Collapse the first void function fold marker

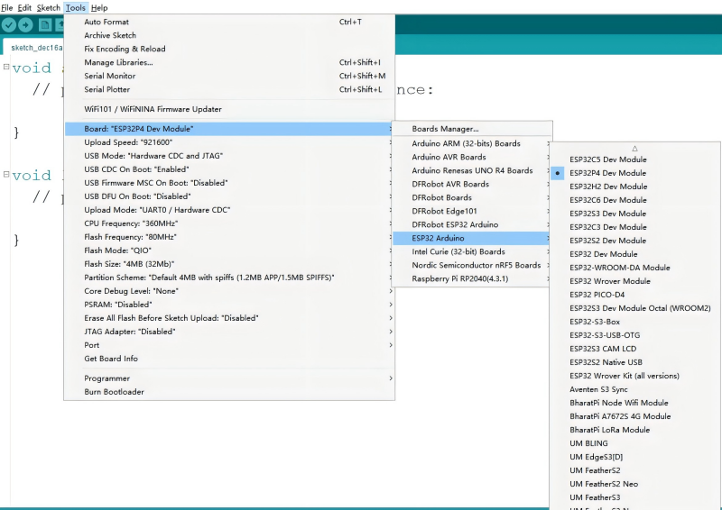[6, 68]
